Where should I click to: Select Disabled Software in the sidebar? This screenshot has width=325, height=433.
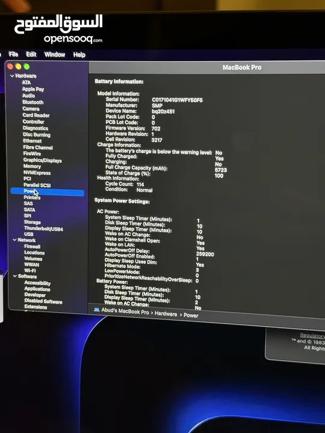[43, 301]
